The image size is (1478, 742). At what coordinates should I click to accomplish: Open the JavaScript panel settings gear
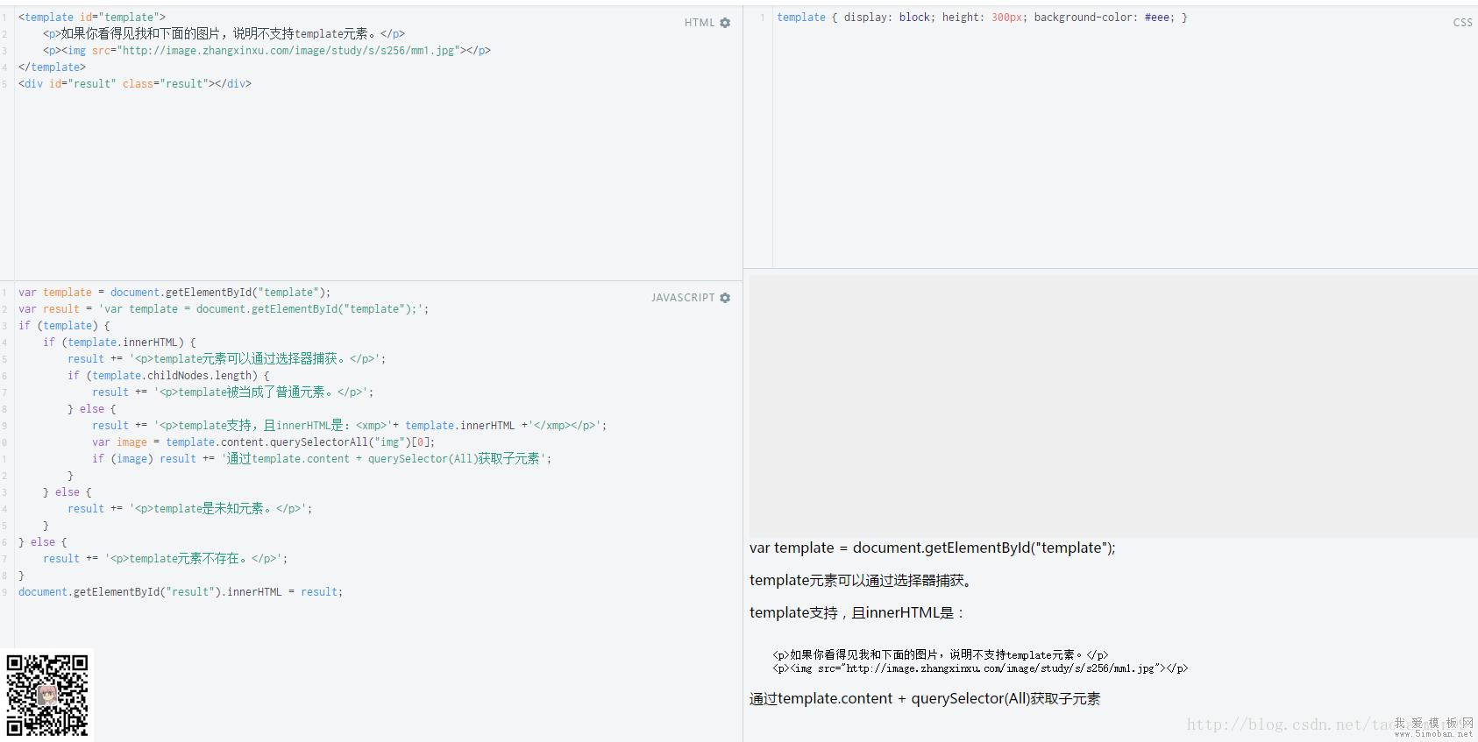725,298
